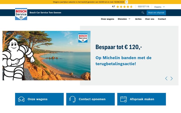This screenshot has width=181, height=113.
Task: Click the Maak een afspraak button
Action: pos(156,13)
